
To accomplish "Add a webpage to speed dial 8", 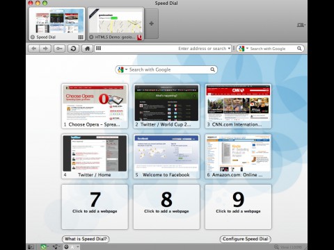I will coord(166,207).
